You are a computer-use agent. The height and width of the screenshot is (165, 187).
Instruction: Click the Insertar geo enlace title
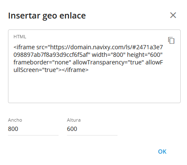[47, 16]
